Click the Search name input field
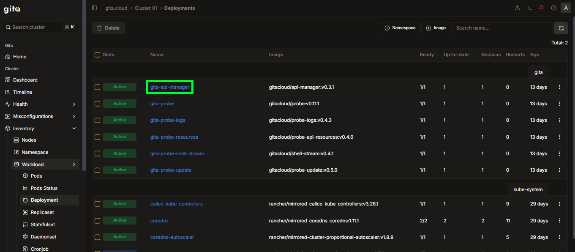 point(502,28)
